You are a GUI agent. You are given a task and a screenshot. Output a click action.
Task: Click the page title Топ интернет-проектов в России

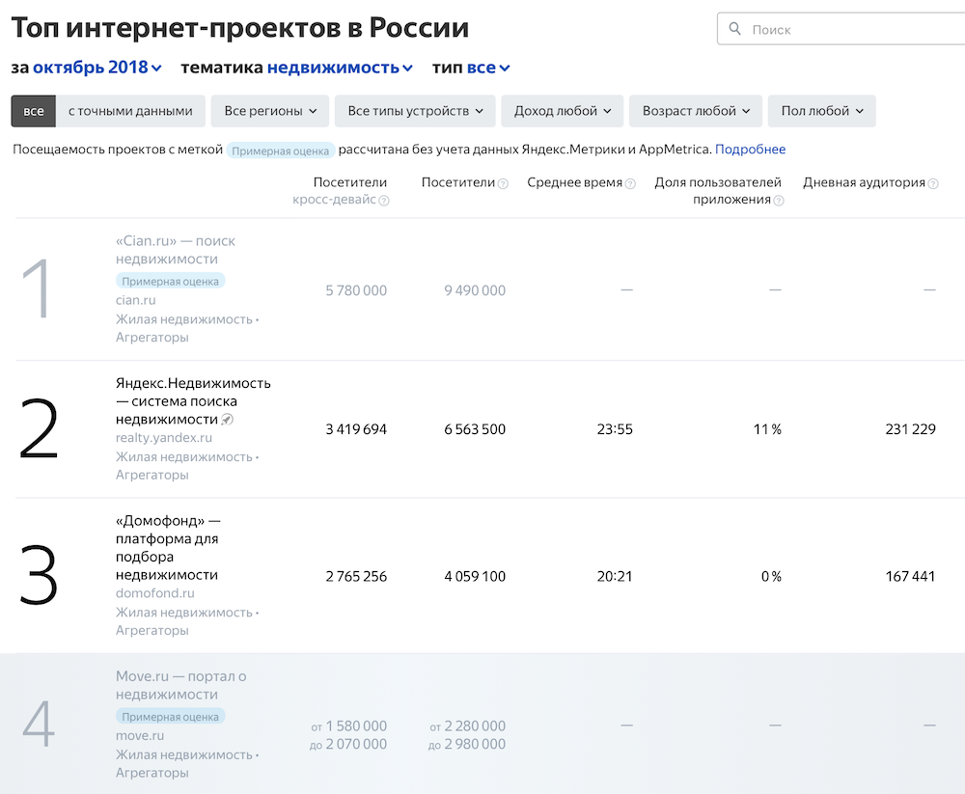point(240,28)
